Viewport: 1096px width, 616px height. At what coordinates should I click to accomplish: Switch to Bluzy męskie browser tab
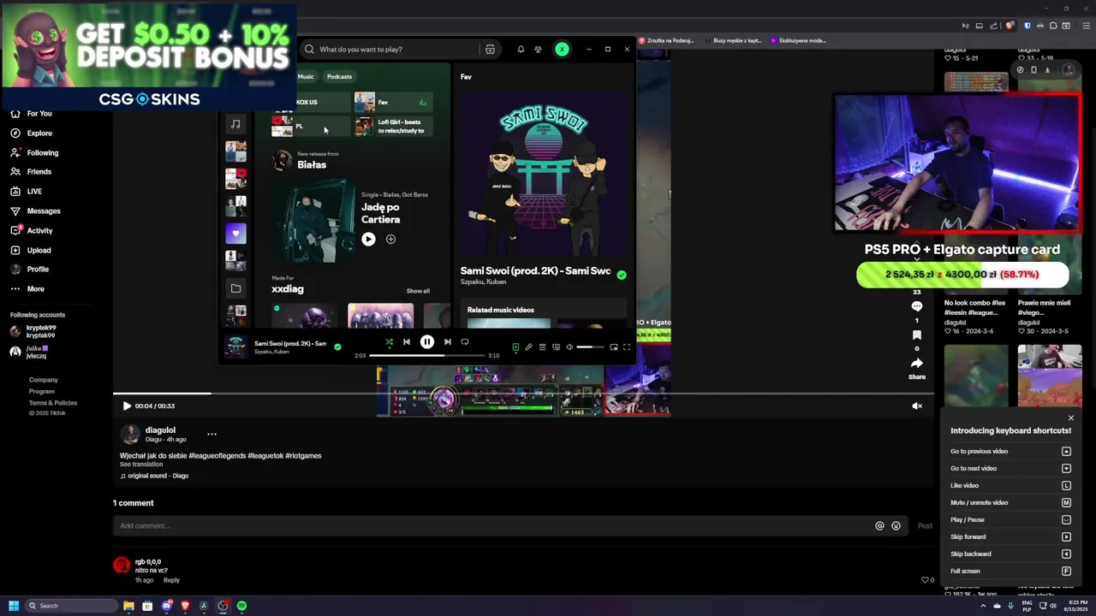[733, 40]
